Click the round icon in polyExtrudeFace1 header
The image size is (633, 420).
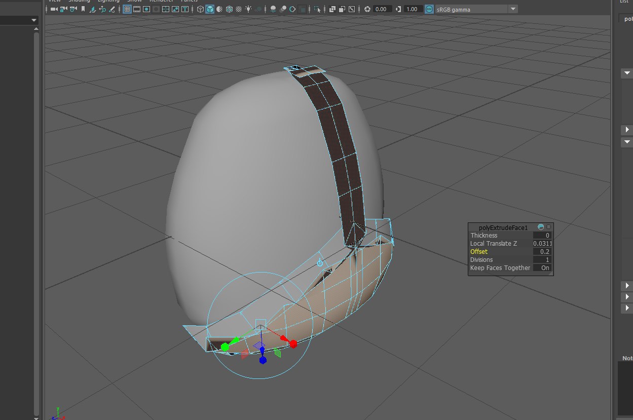click(541, 227)
